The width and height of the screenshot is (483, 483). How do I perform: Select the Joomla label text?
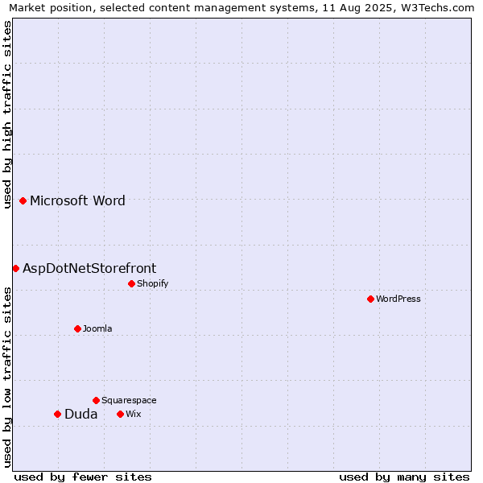click(97, 328)
